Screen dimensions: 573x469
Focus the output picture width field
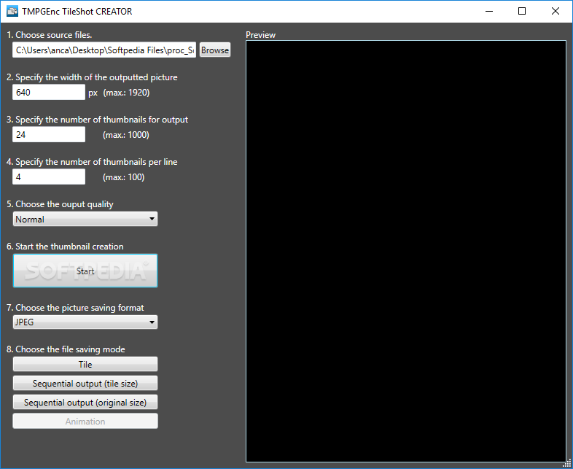point(49,93)
